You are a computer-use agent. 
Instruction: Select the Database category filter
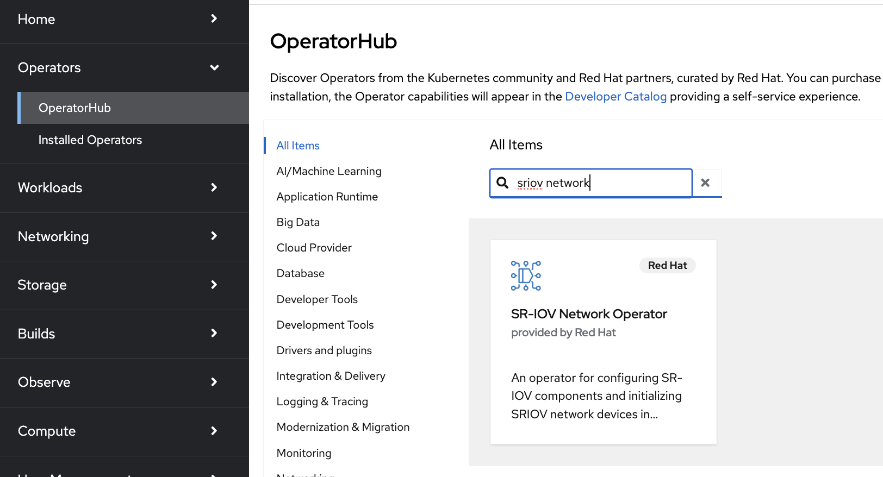tap(300, 273)
